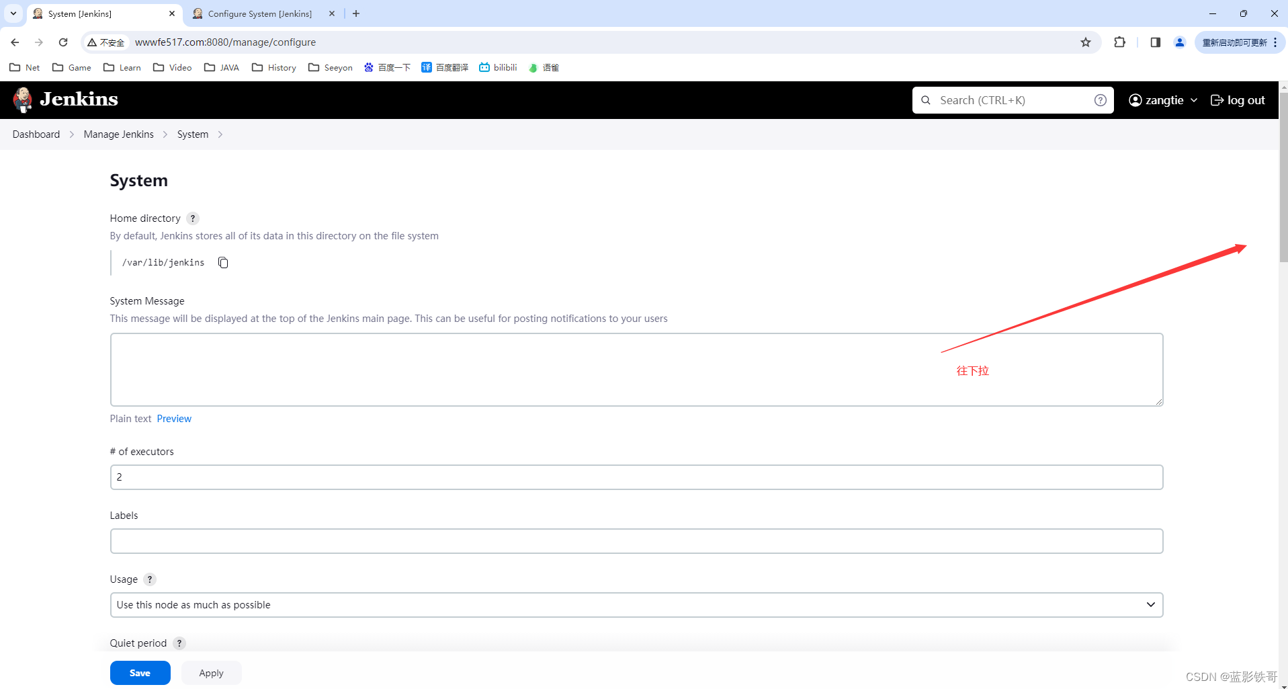Toggle the browser side panel
Screen dimensions: 1288x689
[1155, 42]
